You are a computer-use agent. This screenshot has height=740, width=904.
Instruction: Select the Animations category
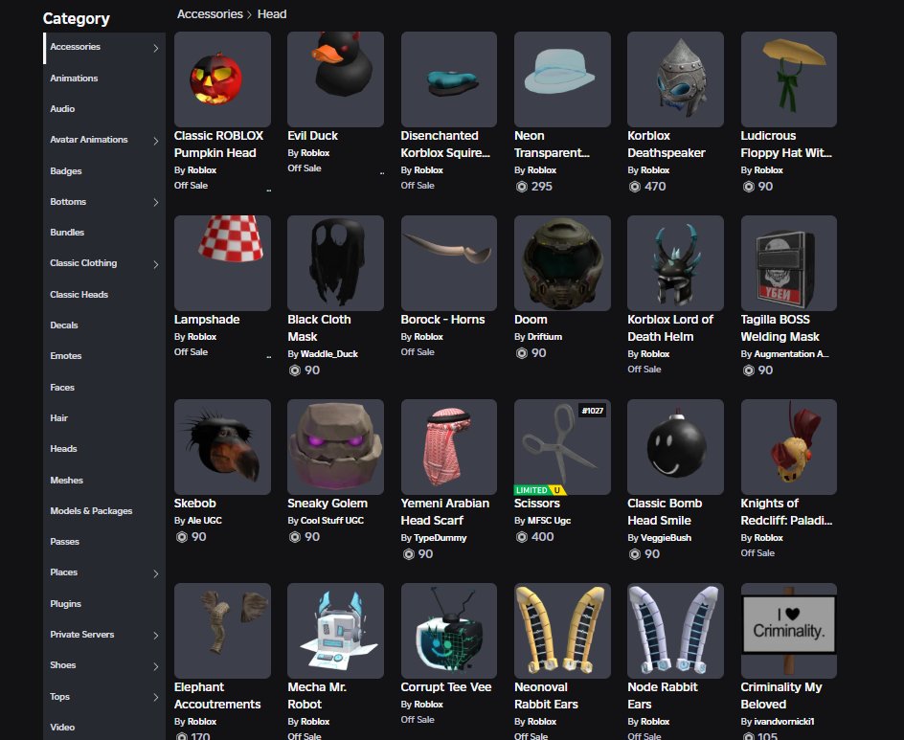[x=74, y=78]
